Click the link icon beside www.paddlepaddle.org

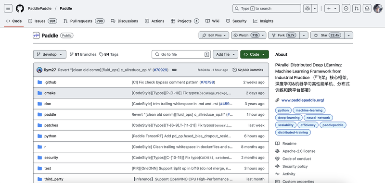point(277,100)
